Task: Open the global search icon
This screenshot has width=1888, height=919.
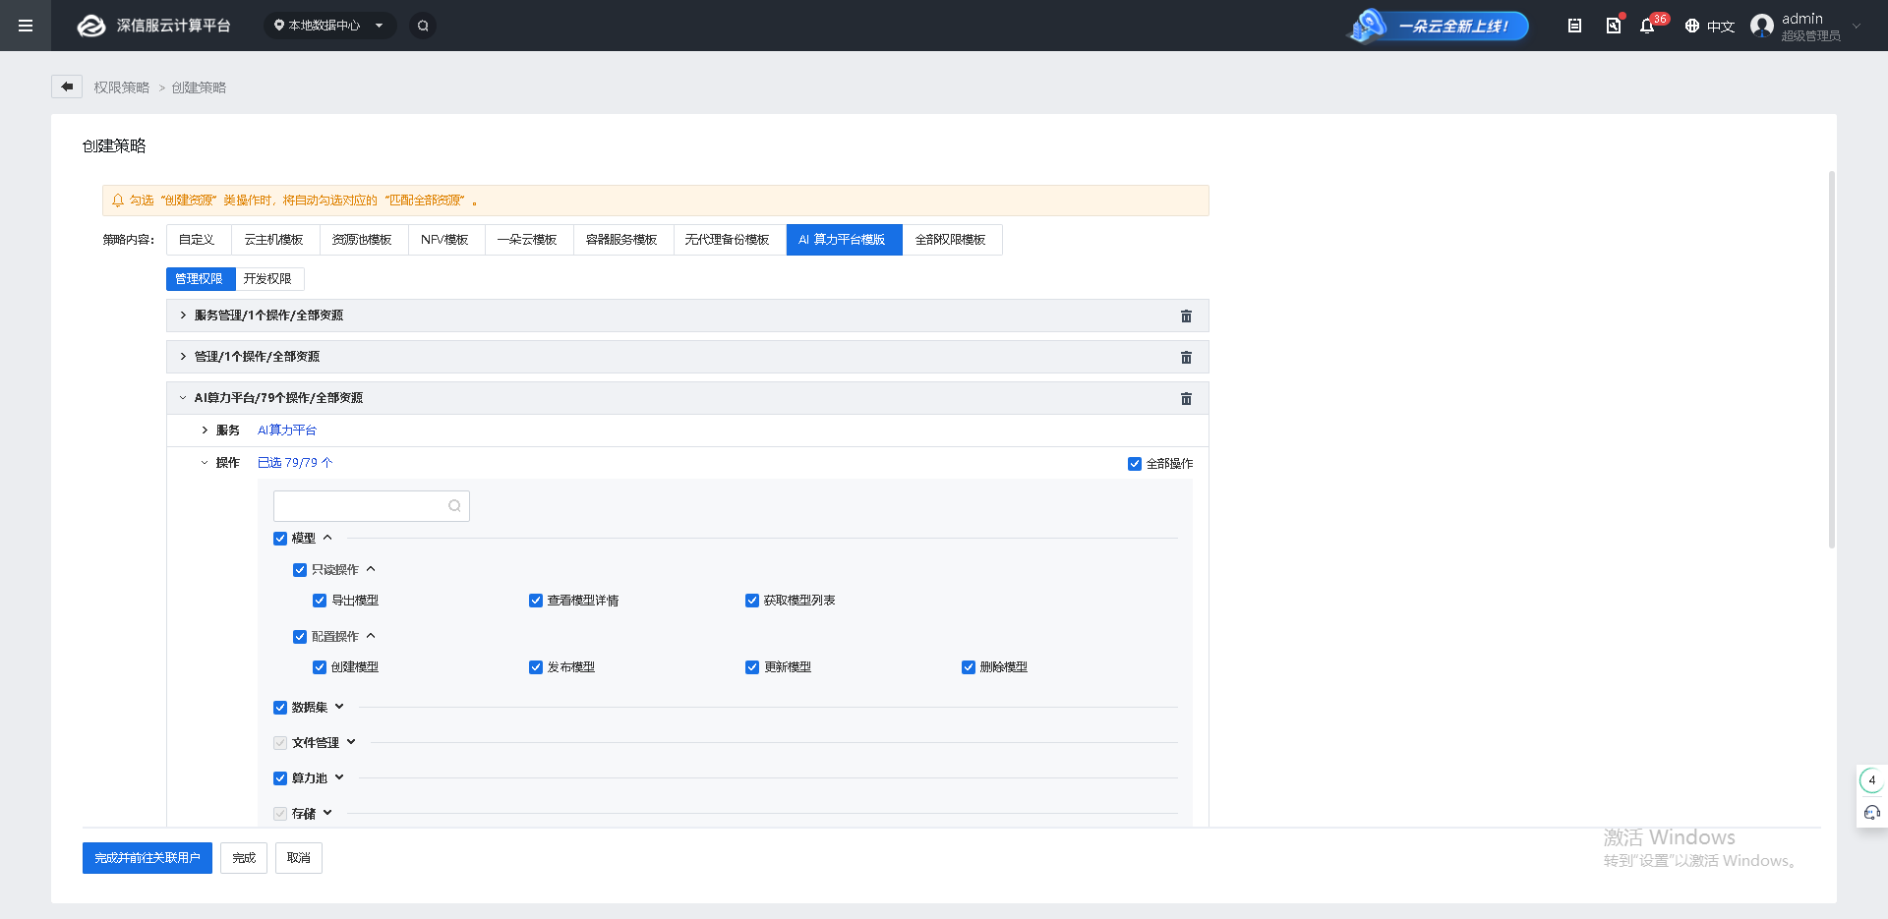Action: 423,26
